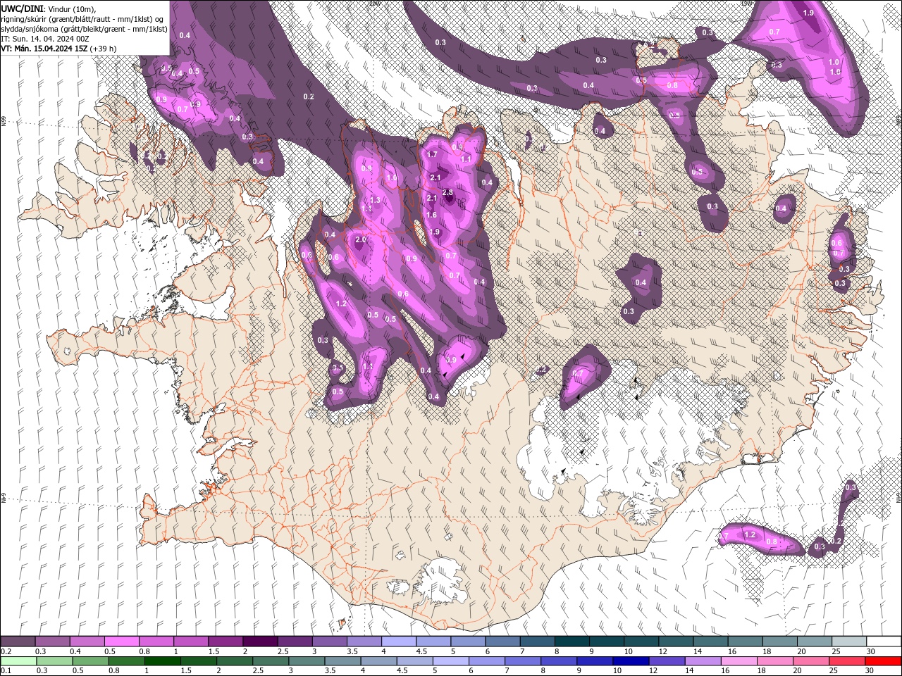Select the "IT: Sun. 14. 04. 2024 00Z" line
Screen dimensions: 902x676
tap(45, 39)
